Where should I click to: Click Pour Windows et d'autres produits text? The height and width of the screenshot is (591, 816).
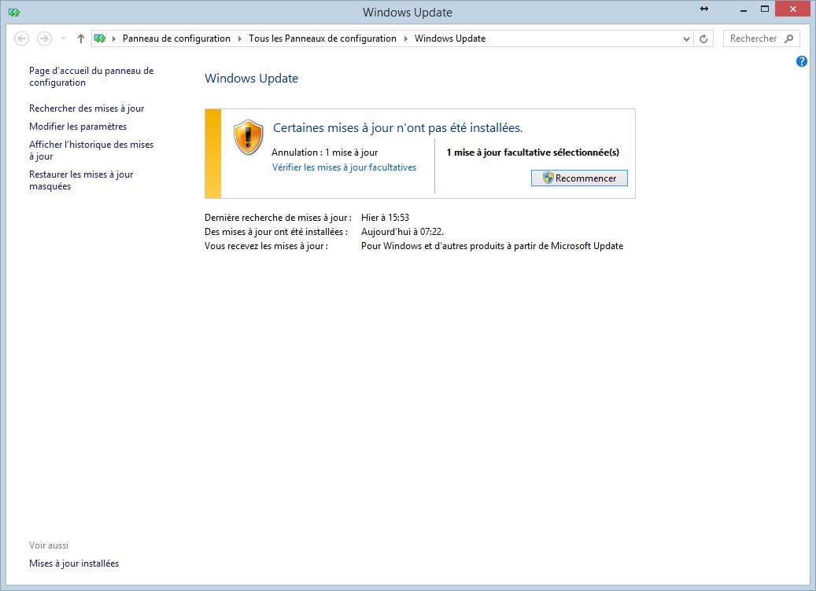[x=492, y=246]
